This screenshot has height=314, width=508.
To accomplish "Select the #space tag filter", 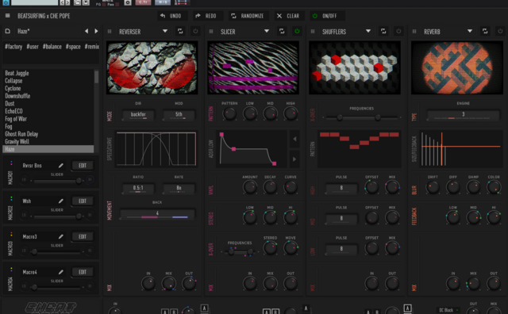I will click(73, 47).
